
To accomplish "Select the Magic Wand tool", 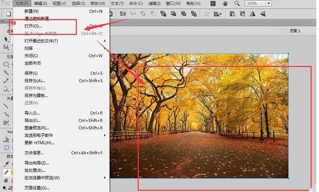I will [6, 72].
